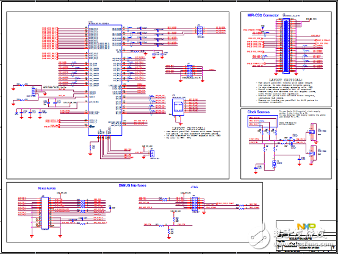This screenshot has height=254, width=338.
Task: Click the large MIPI-CSI2 connector component
Action: [x=286, y=46]
